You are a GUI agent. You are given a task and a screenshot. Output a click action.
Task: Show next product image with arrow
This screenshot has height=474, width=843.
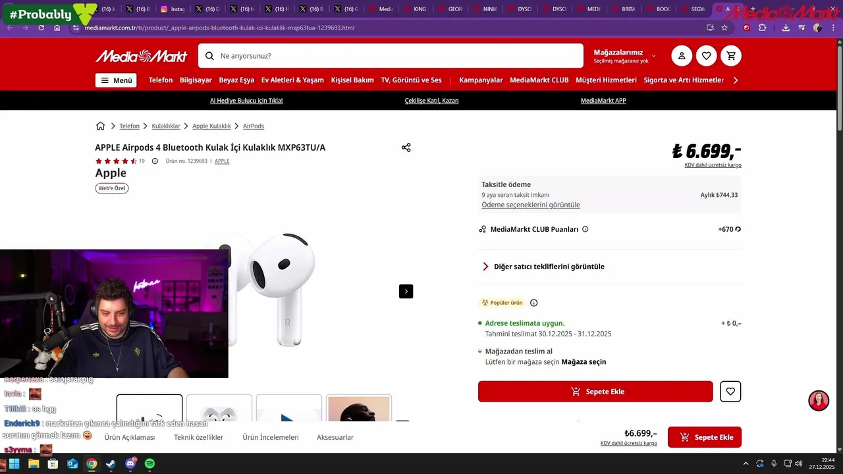[x=406, y=291]
